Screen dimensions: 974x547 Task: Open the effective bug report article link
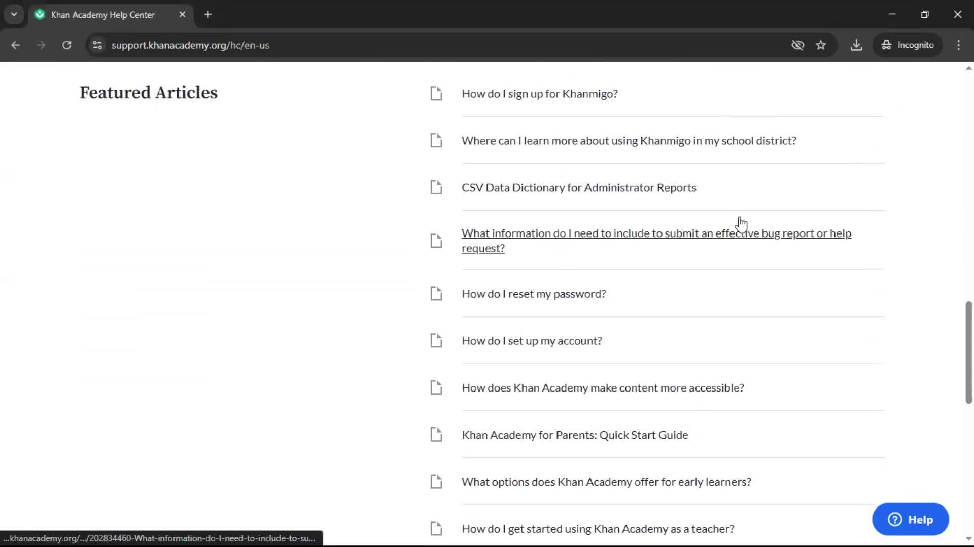pos(656,241)
